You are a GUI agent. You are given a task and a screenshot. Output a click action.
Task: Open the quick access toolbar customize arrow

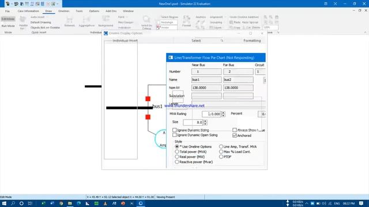(58, 4)
